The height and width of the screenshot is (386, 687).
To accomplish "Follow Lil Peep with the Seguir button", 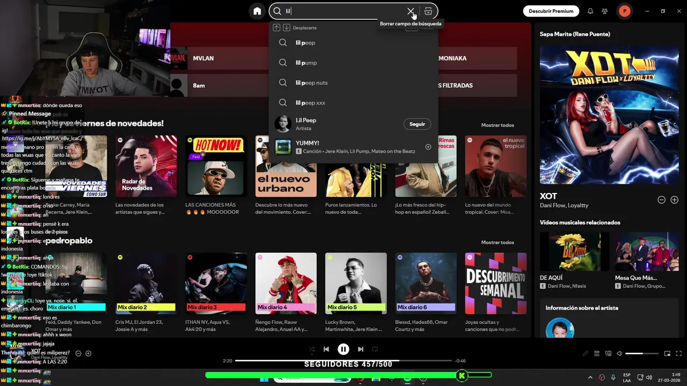I will (417, 124).
